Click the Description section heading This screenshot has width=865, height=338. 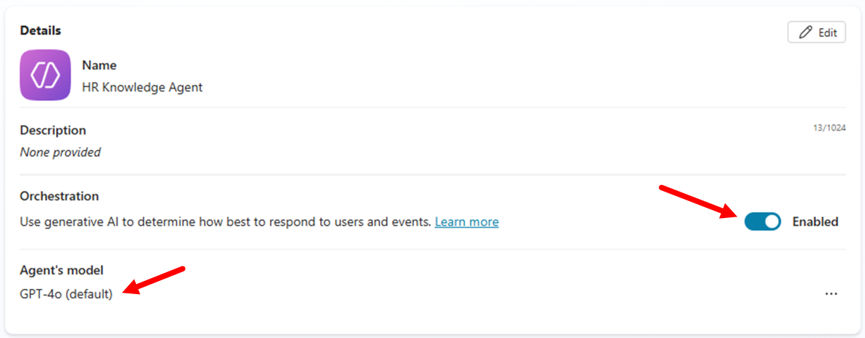coord(53,130)
